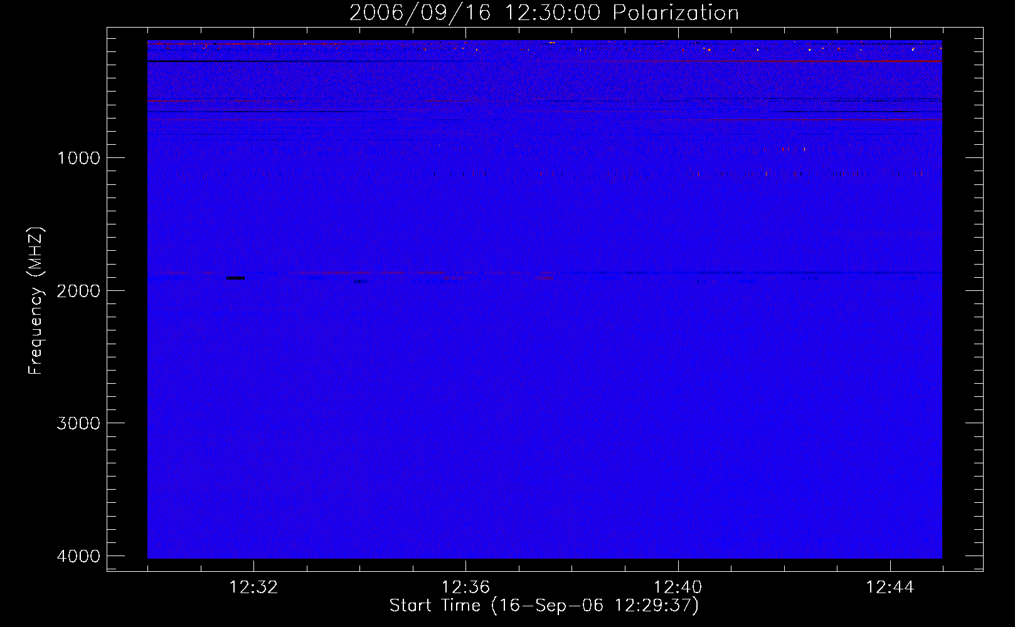The height and width of the screenshot is (627, 1015).
Task: Click the plot title '2006/09/16 12:30:00 Polarization'
Action: tap(544, 13)
